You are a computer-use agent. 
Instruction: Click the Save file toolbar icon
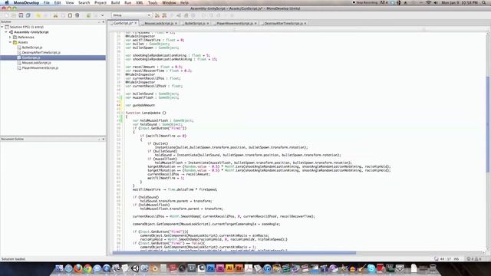[21, 15]
